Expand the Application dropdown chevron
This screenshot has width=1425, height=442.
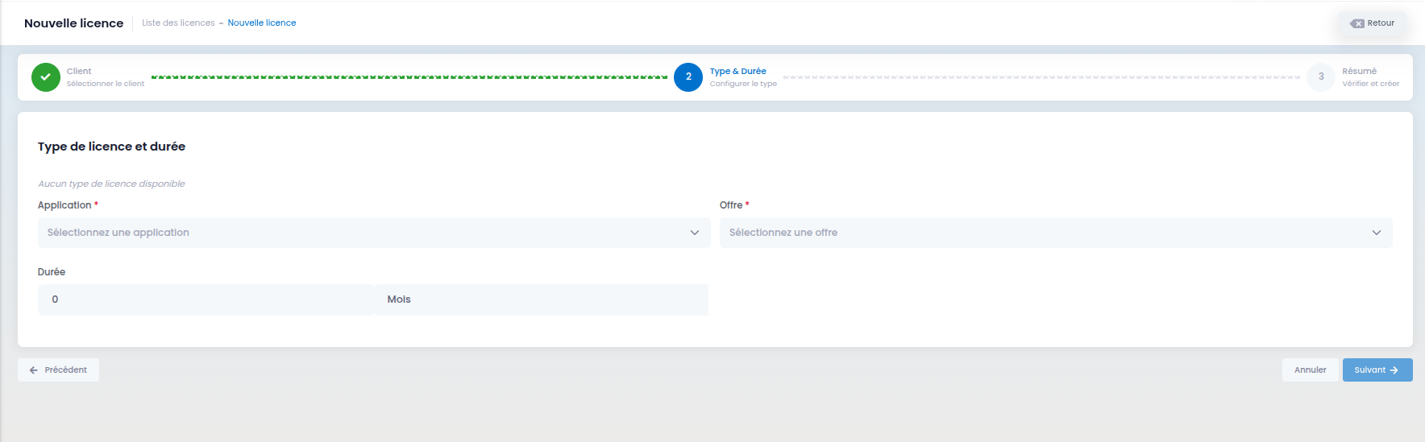pos(695,233)
